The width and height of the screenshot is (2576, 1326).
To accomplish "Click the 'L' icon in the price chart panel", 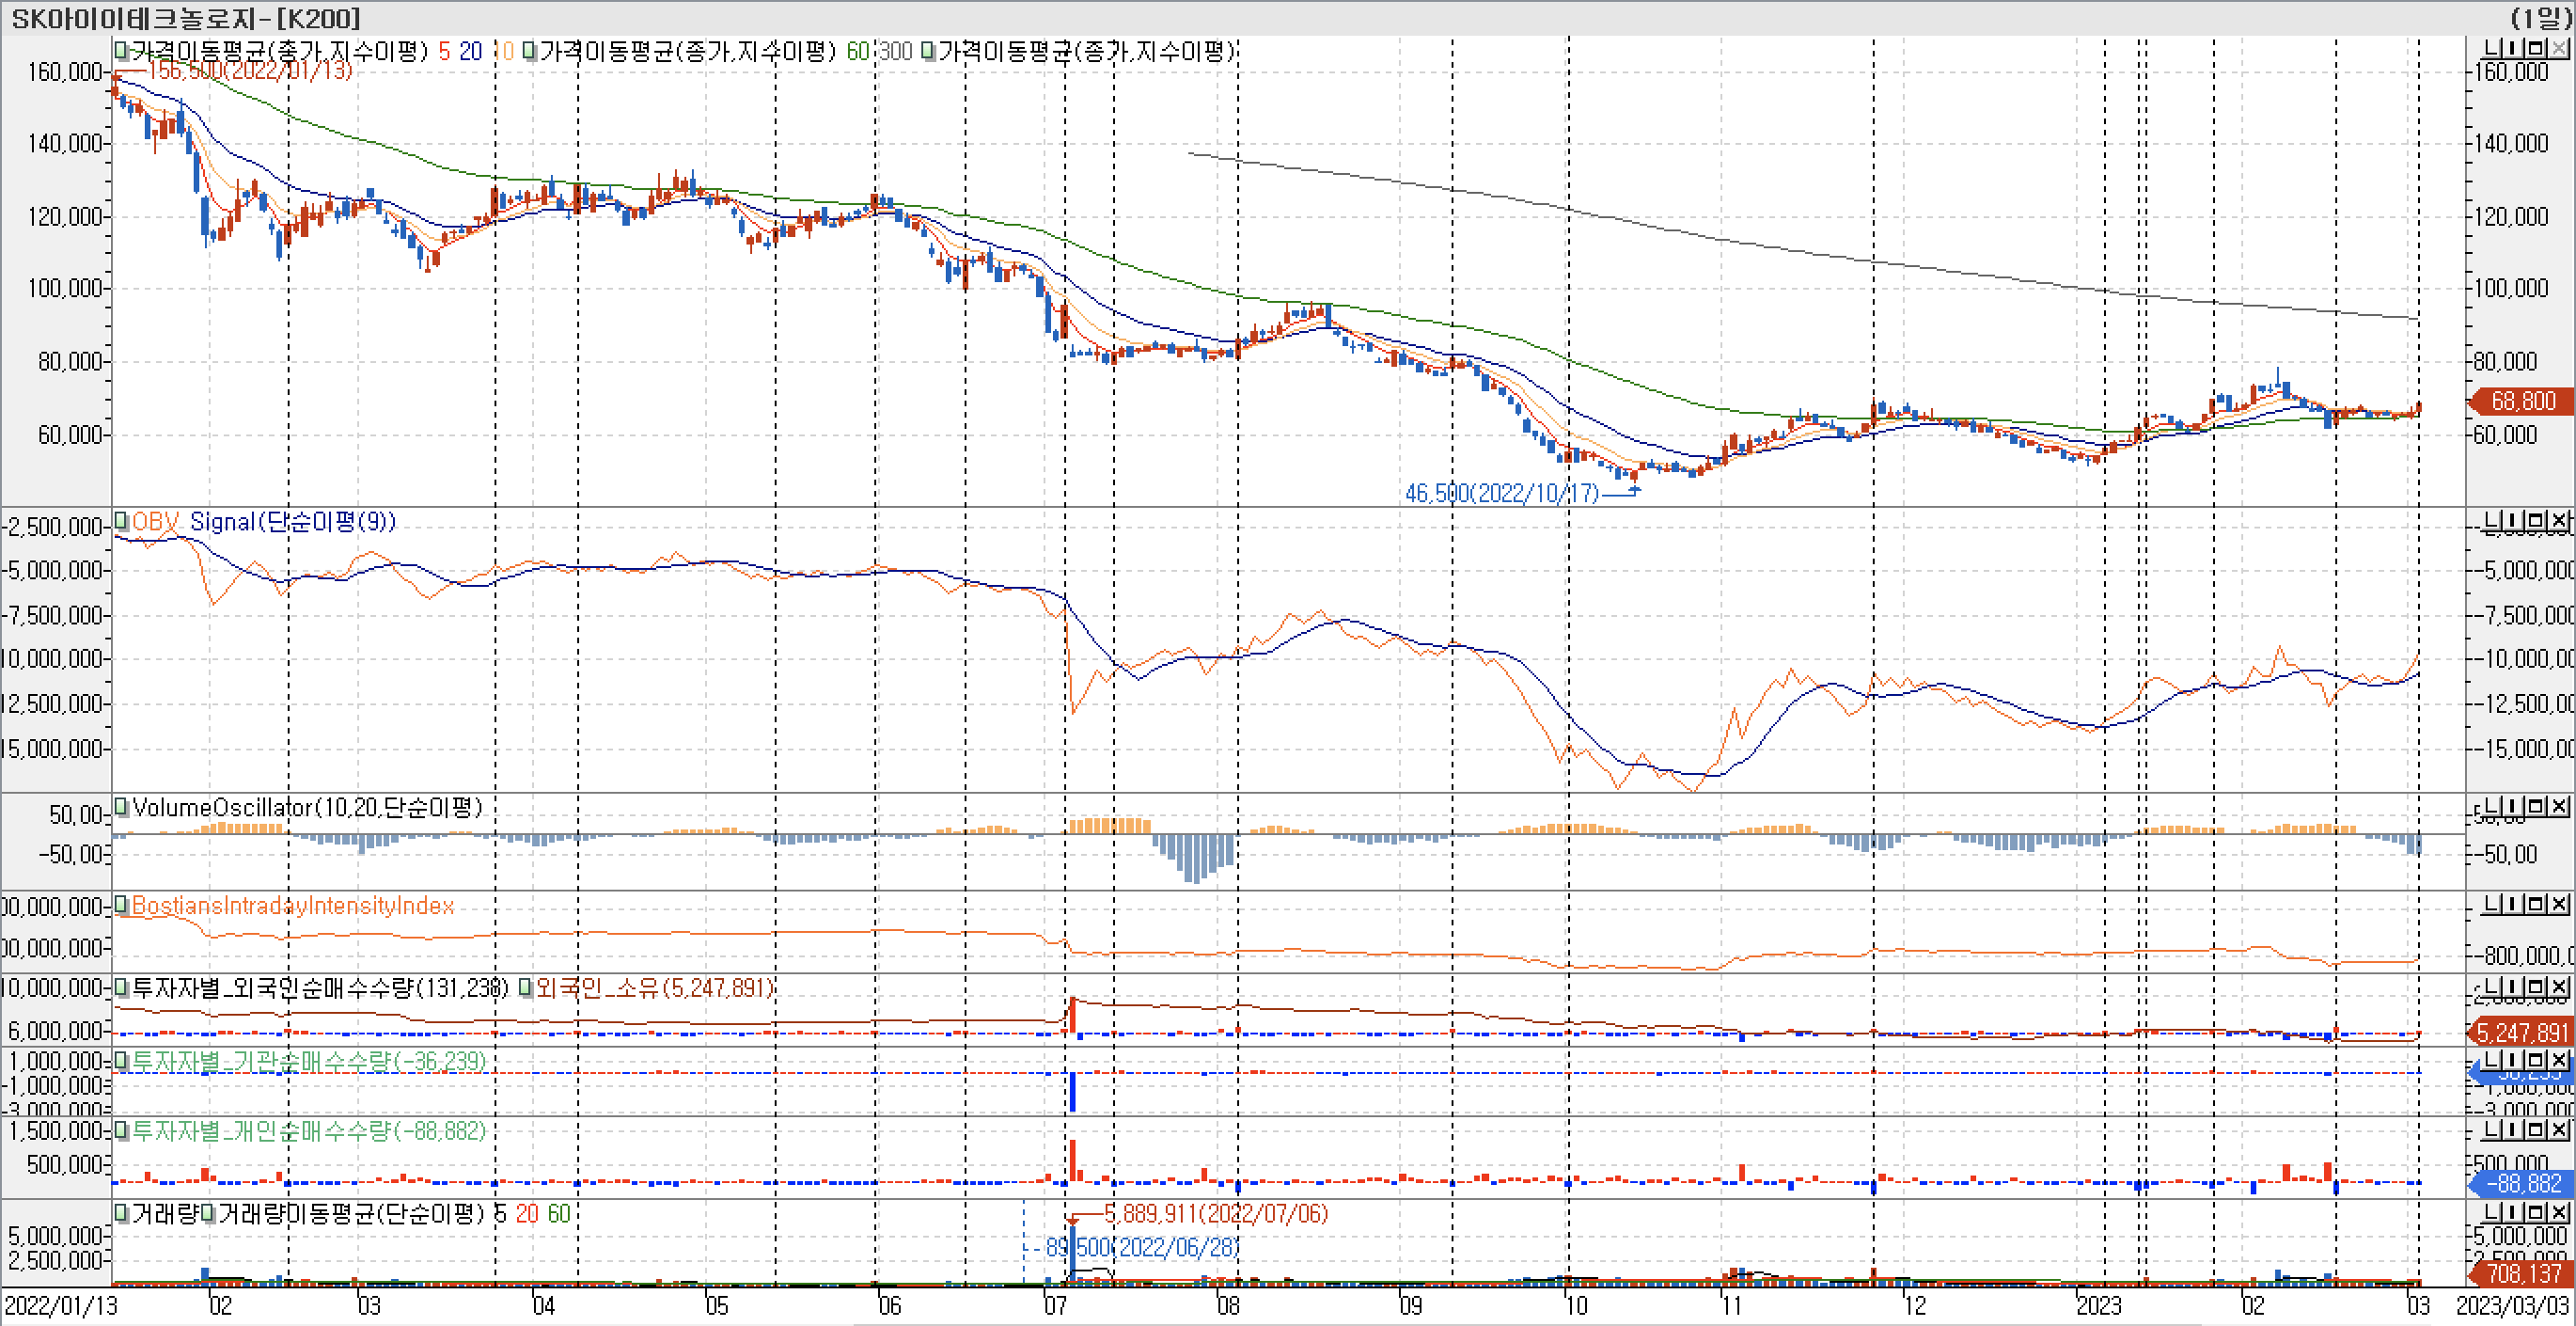I will point(2493,48).
